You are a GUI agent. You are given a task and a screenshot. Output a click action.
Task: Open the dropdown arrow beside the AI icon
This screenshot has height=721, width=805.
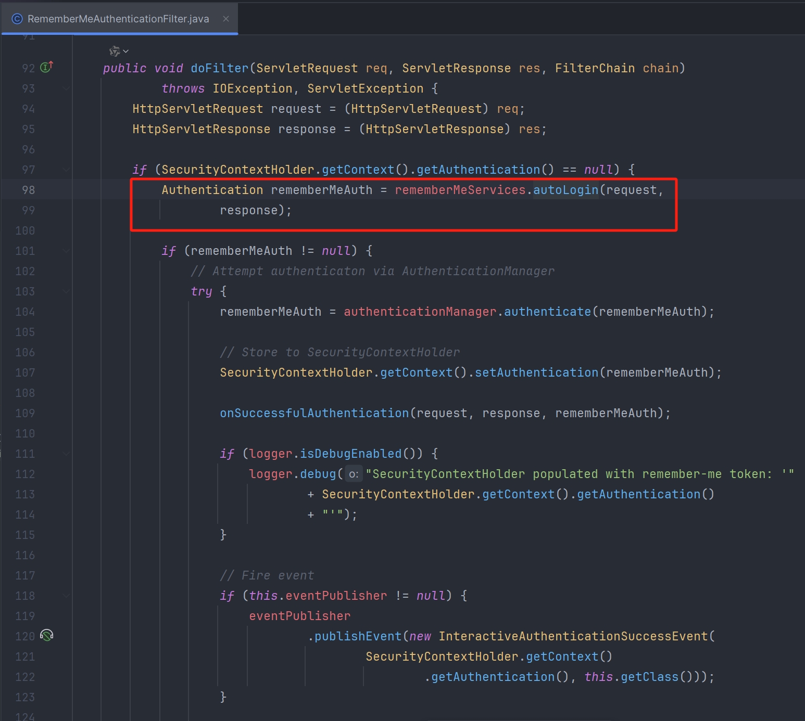pyautogui.click(x=126, y=51)
